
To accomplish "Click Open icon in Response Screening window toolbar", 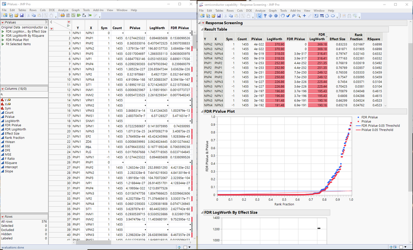I will (214, 16).
